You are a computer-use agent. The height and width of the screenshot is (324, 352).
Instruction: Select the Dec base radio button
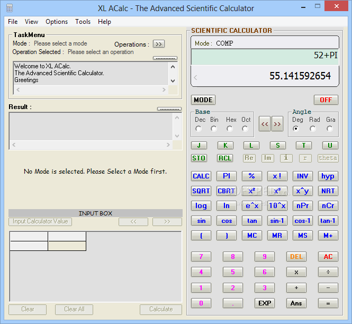tap(198, 129)
